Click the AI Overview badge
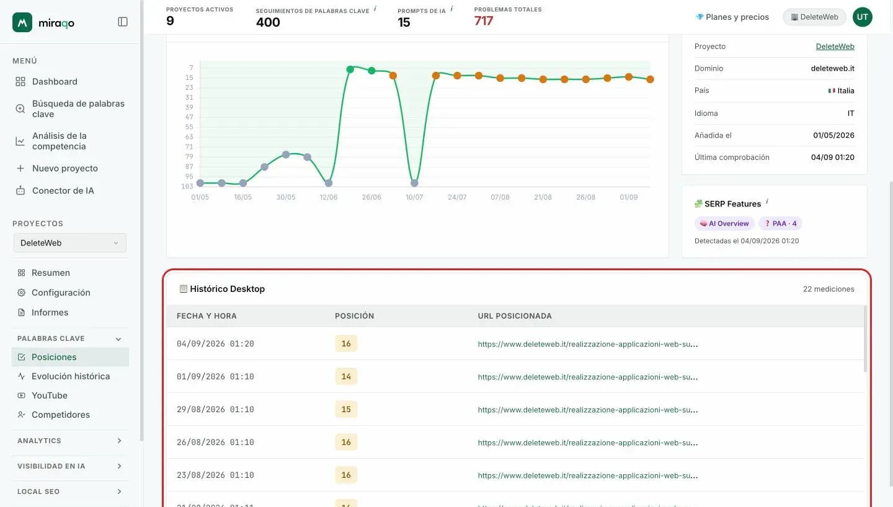This screenshot has width=893, height=507. (724, 224)
